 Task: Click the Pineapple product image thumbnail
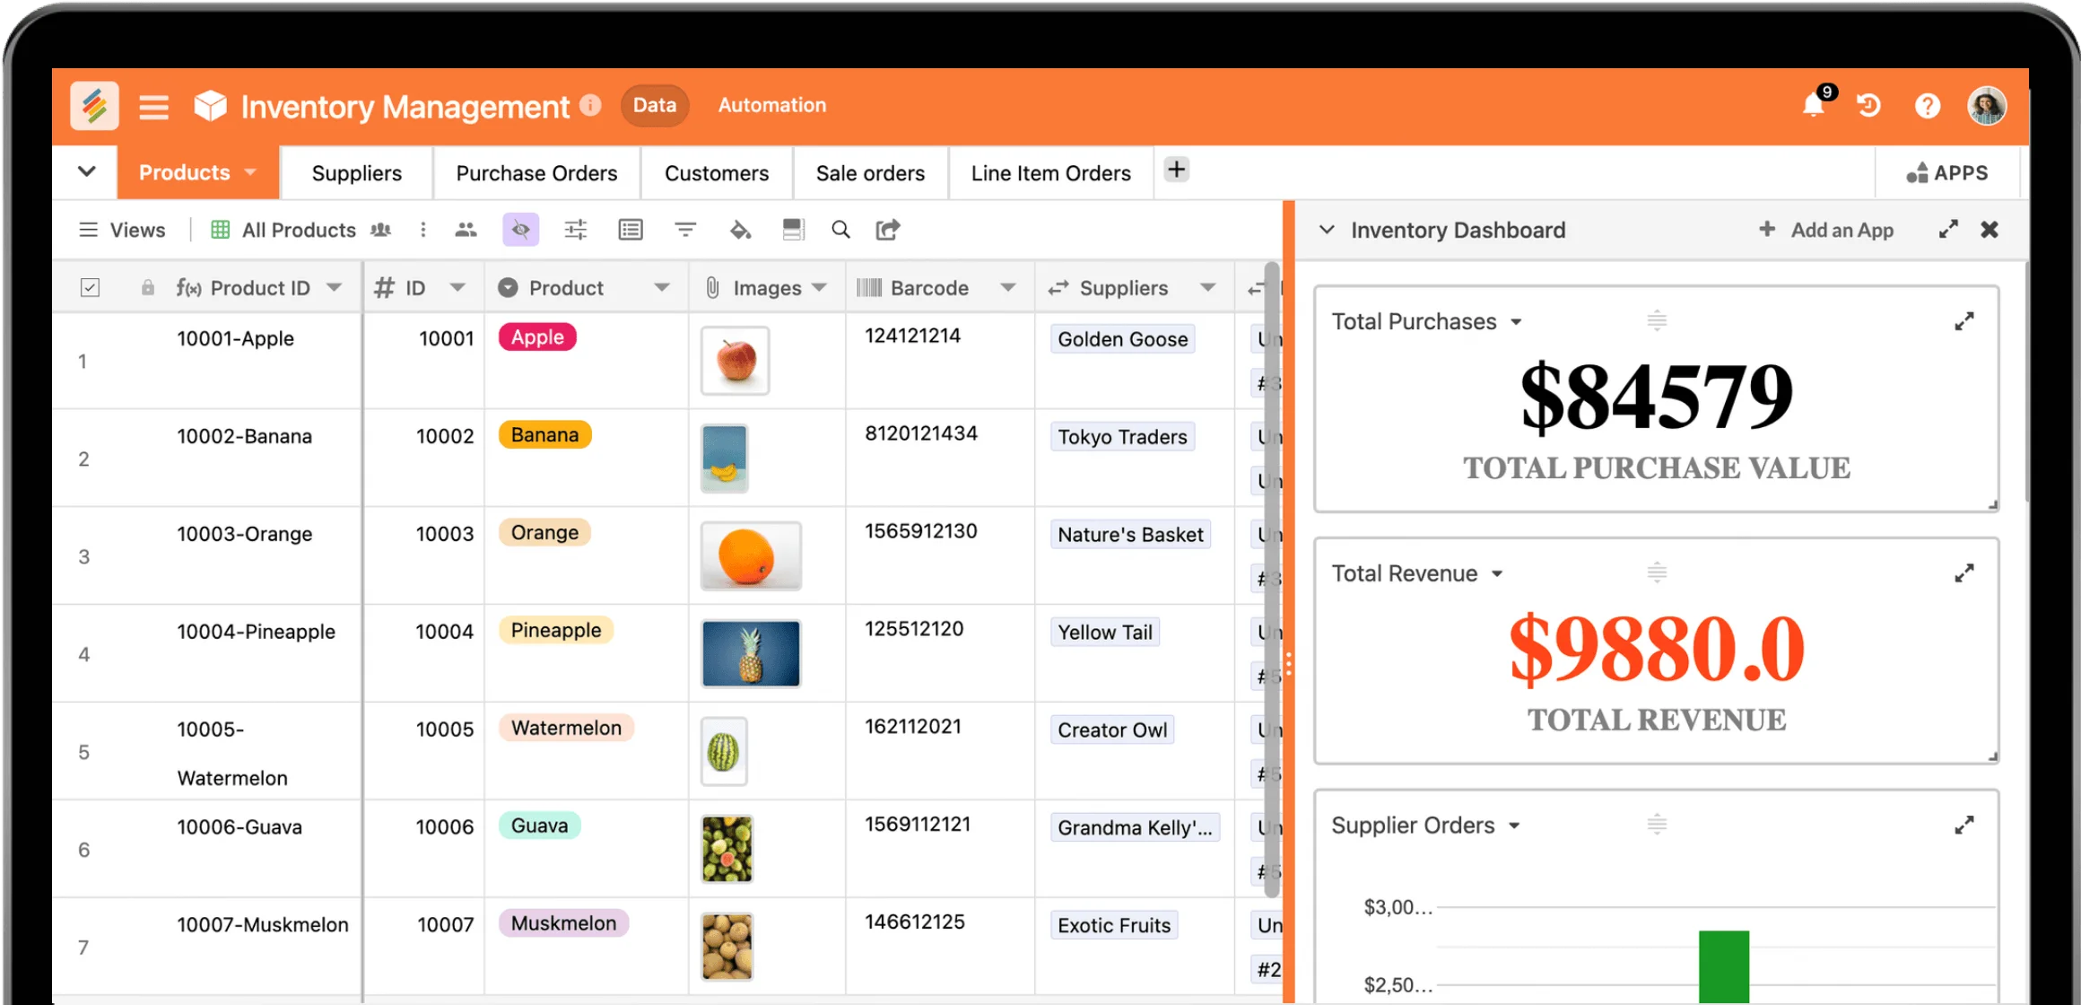point(751,653)
